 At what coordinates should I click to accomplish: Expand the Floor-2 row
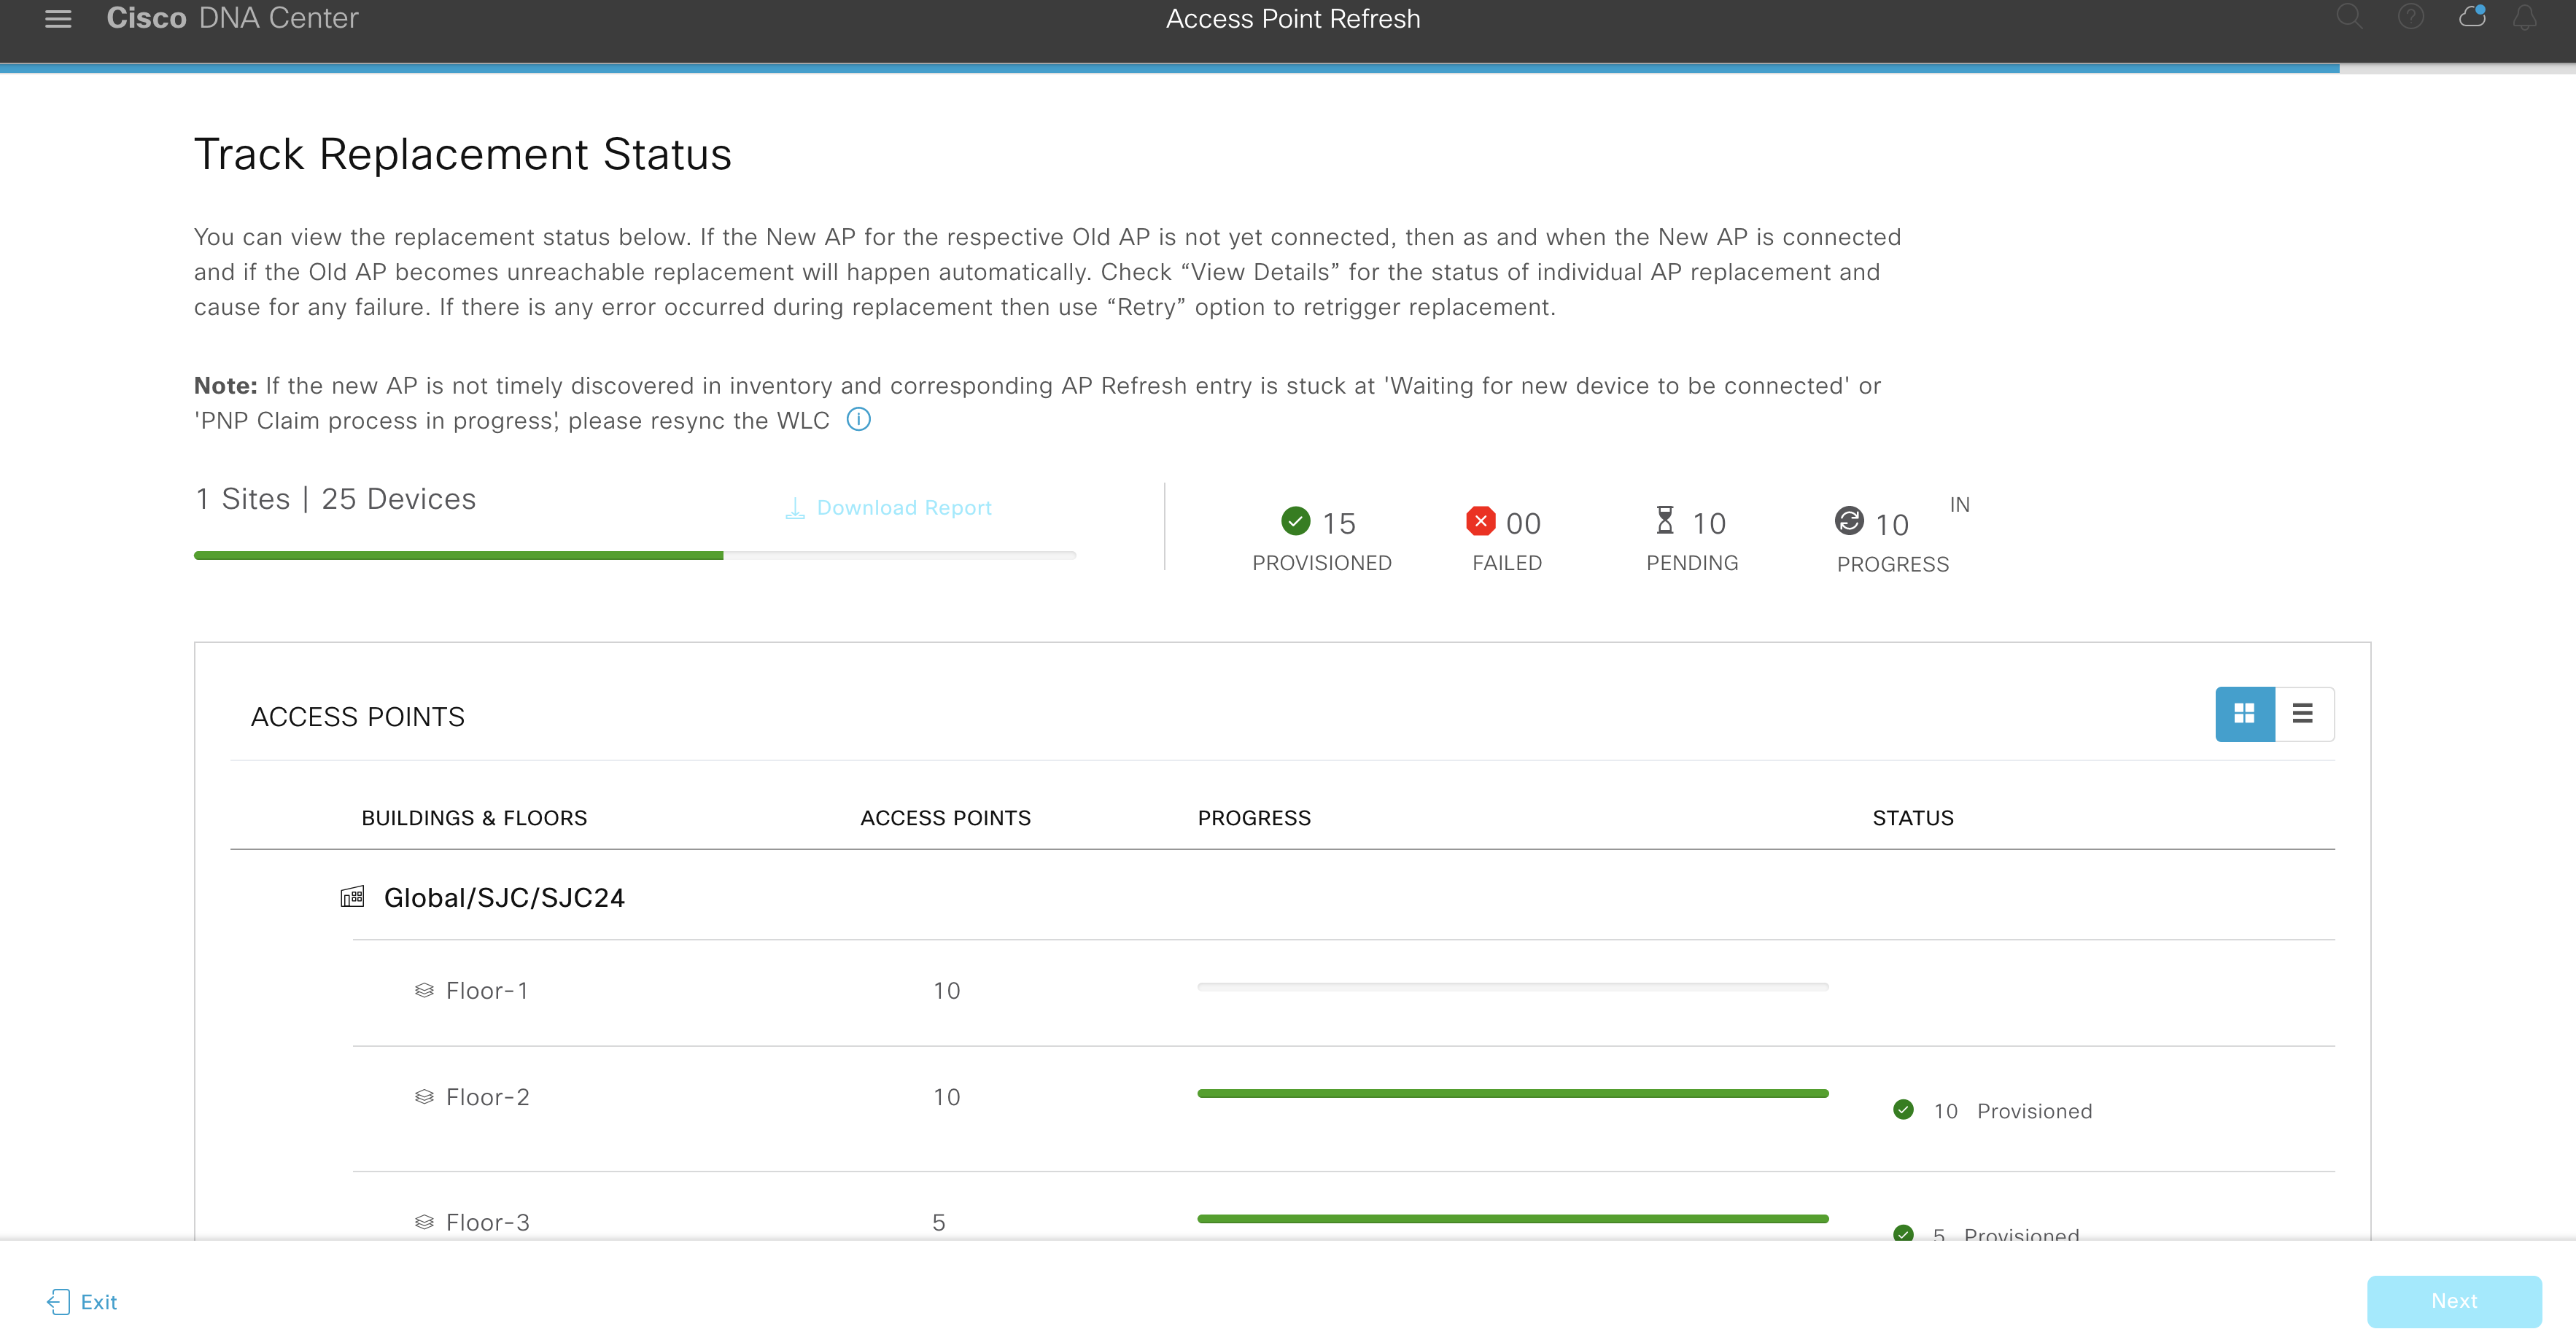(x=487, y=1097)
